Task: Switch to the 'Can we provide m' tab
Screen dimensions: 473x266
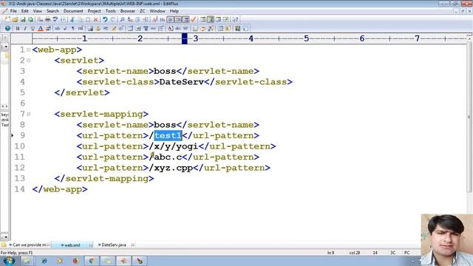Action: click(30, 245)
